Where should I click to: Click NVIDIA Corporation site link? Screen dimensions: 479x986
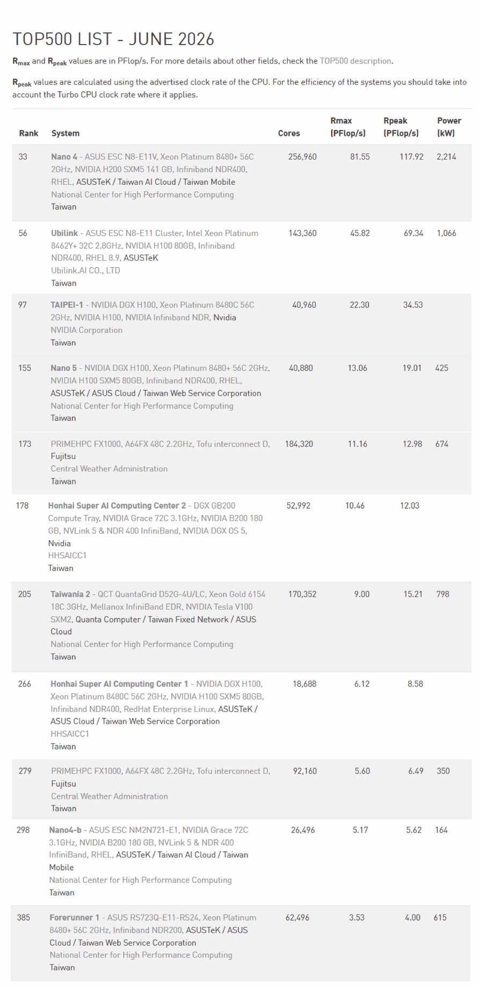coord(86,330)
